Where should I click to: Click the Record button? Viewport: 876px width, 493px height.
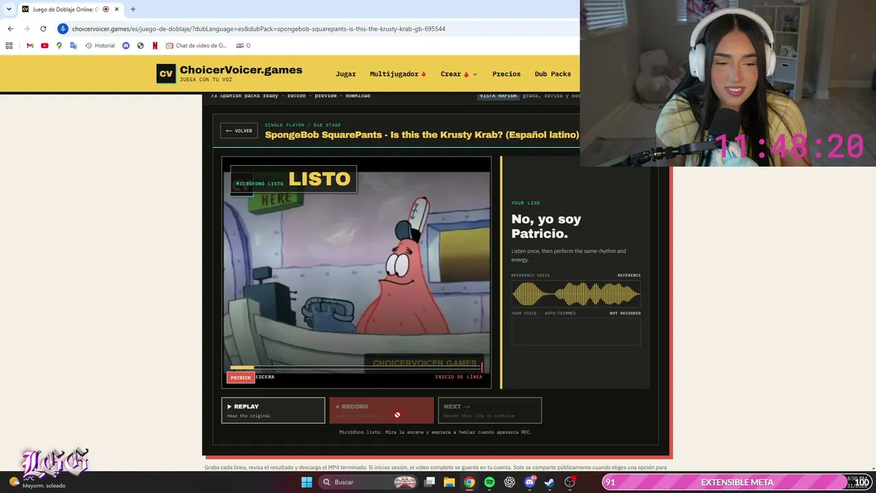(381, 410)
